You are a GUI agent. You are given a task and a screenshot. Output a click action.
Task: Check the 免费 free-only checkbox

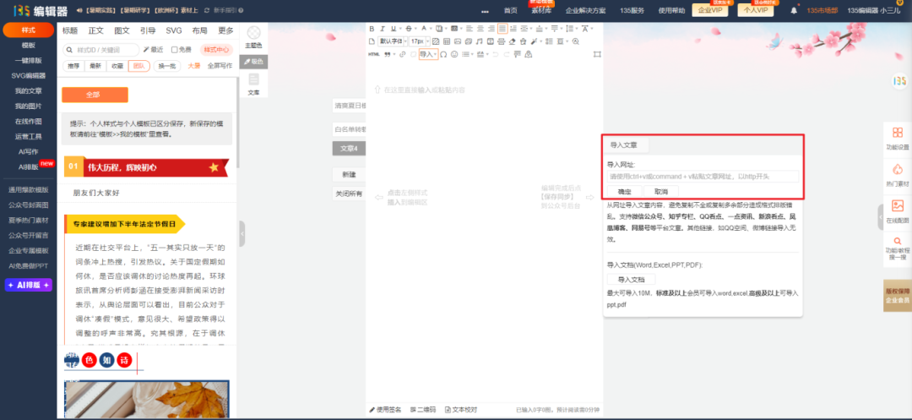[174, 50]
